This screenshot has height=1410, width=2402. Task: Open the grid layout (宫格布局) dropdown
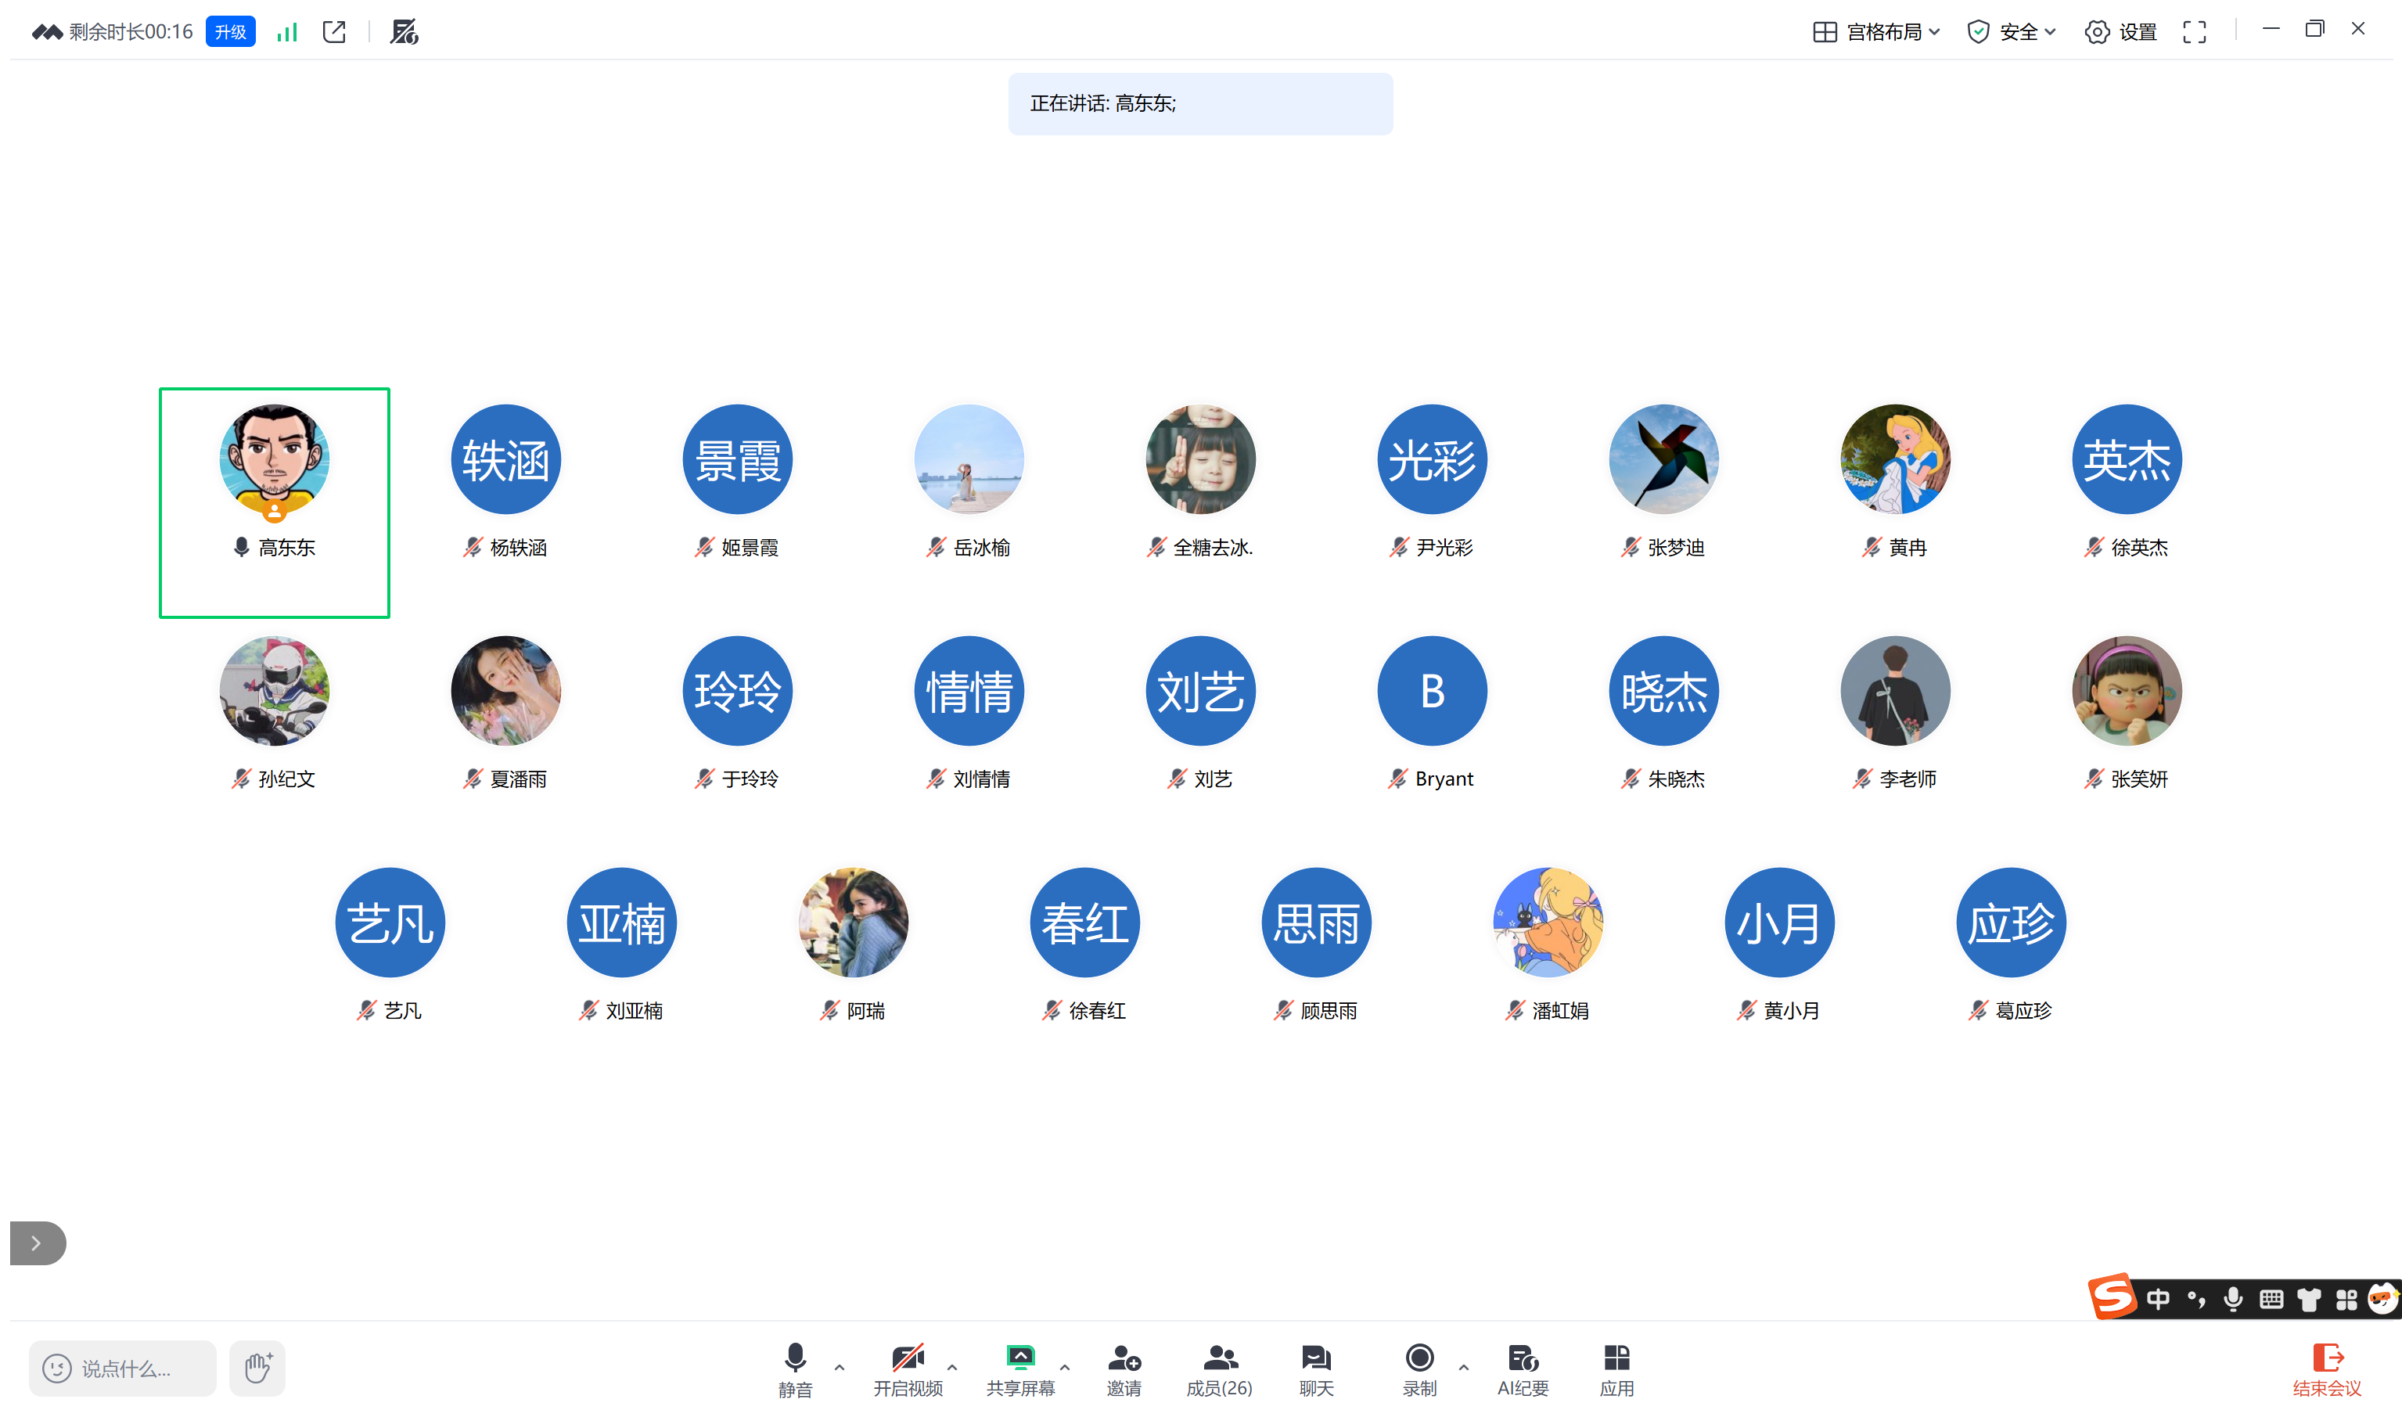pos(1876,32)
